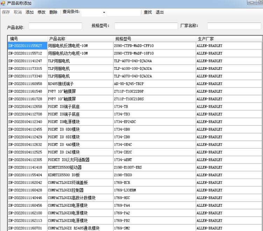
Task: Click cell POINT IO 8DO模块
Action: [x=80, y=129]
